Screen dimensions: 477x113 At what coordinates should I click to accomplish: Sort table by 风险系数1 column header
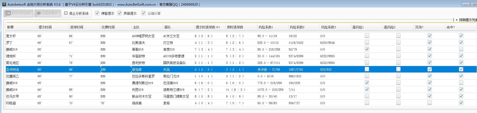(265, 27)
